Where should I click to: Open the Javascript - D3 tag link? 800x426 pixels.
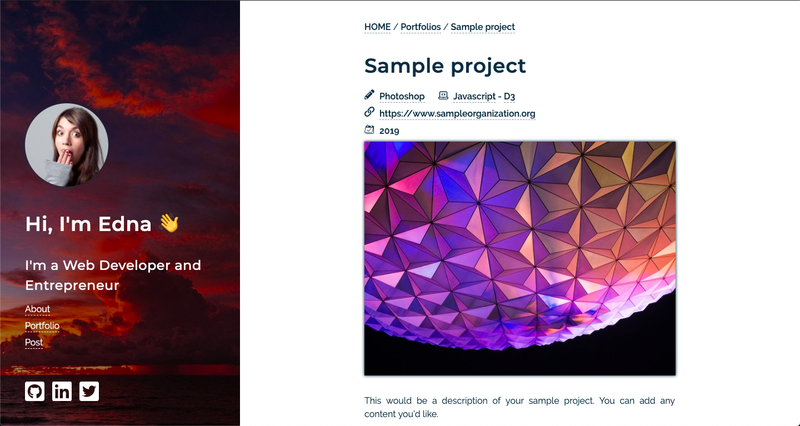point(484,96)
